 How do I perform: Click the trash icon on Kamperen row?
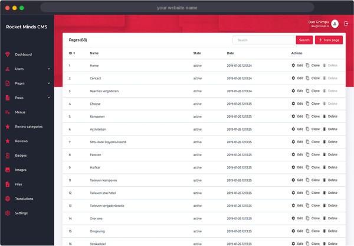[x=324, y=116]
